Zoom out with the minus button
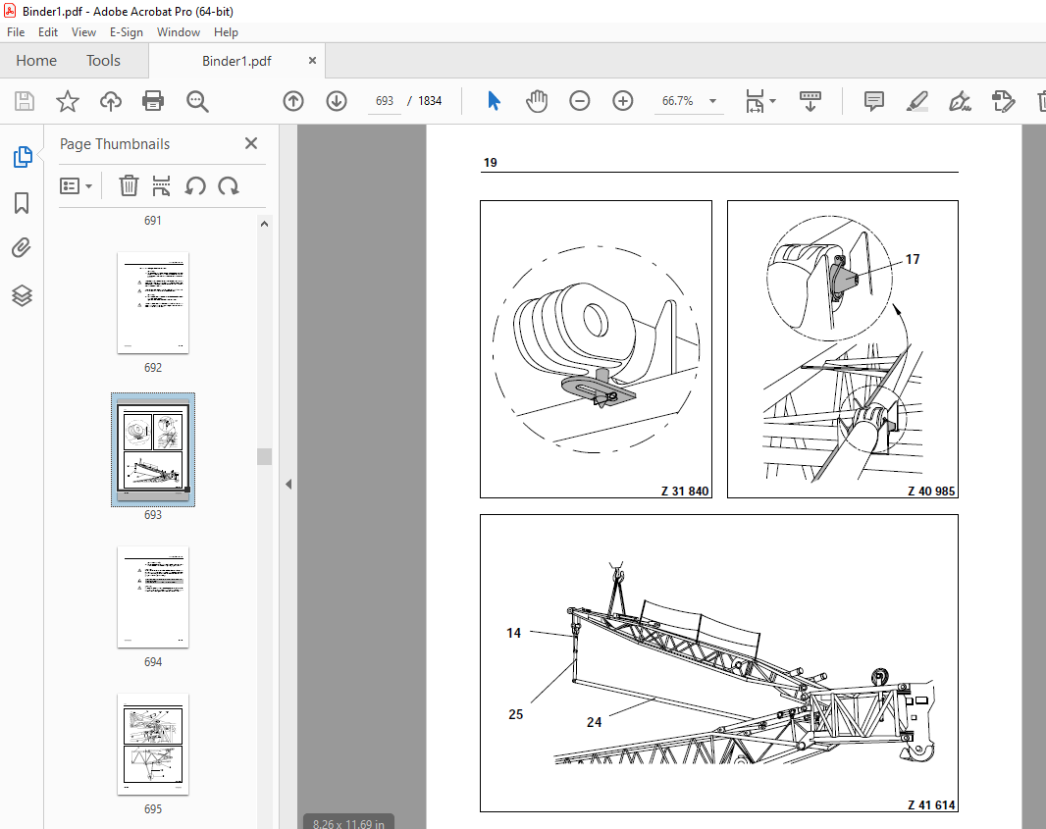Viewport: 1046px width, 829px height. coord(580,101)
